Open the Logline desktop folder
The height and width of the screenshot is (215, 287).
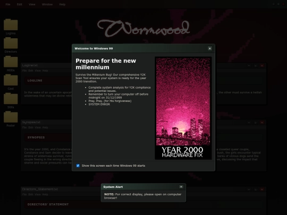[11, 27]
